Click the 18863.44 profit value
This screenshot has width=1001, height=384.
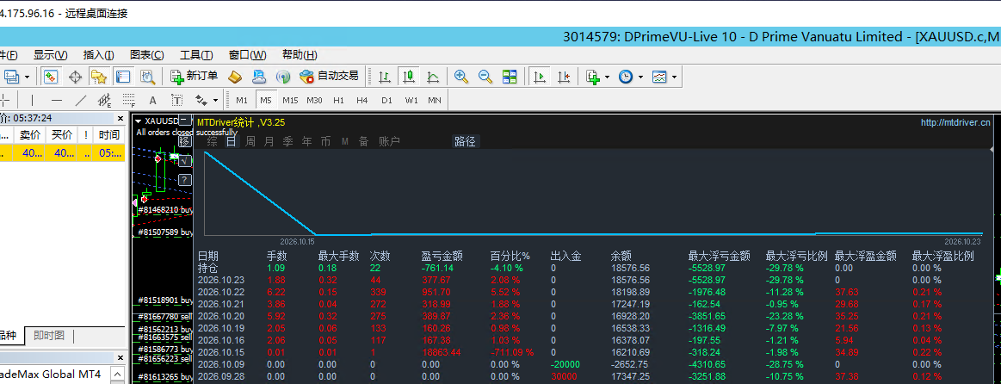coord(442,352)
